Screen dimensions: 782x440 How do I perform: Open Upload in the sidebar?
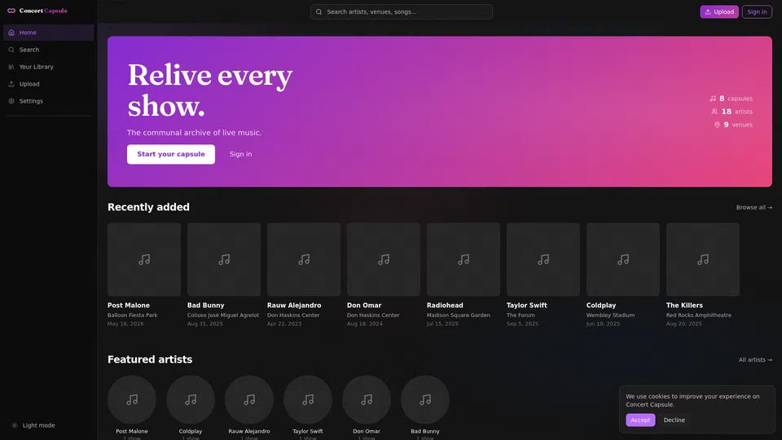48,84
